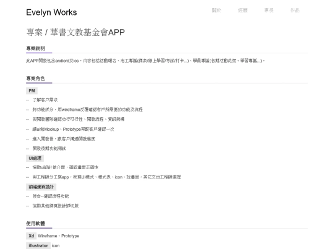Click the project description paragraph starting 此APP
This screenshot has width=334, height=251.
tap(145, 61)
